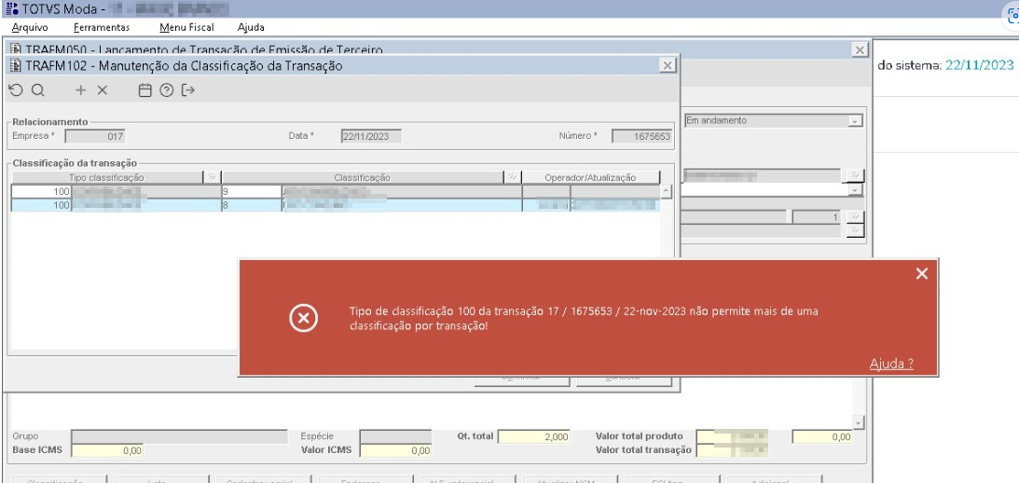Click the Qt. total field showing 2,000

click(x=534, y=437)
